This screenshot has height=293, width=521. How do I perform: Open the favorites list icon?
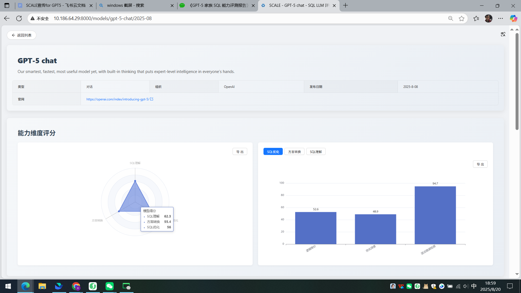[x=476, y=18]
